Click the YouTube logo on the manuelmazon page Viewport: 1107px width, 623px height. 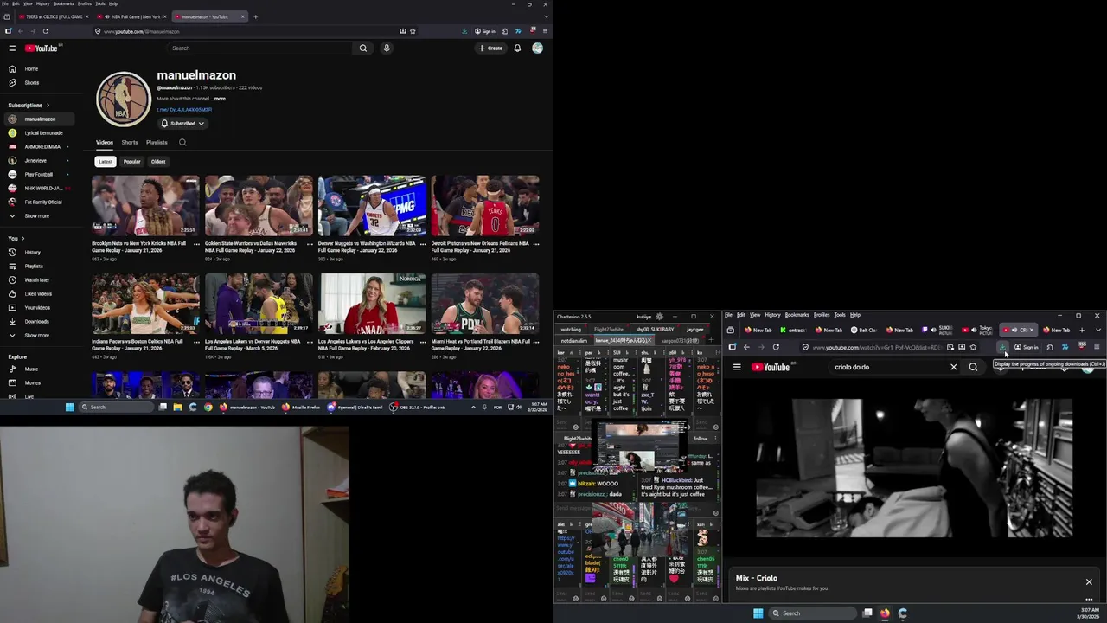pos(41,48)
